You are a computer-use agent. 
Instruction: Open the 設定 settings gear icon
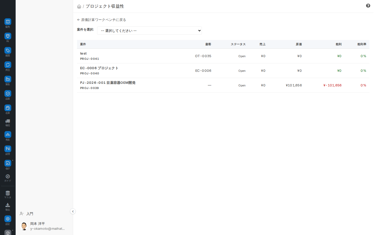click(x=8, y=219)
